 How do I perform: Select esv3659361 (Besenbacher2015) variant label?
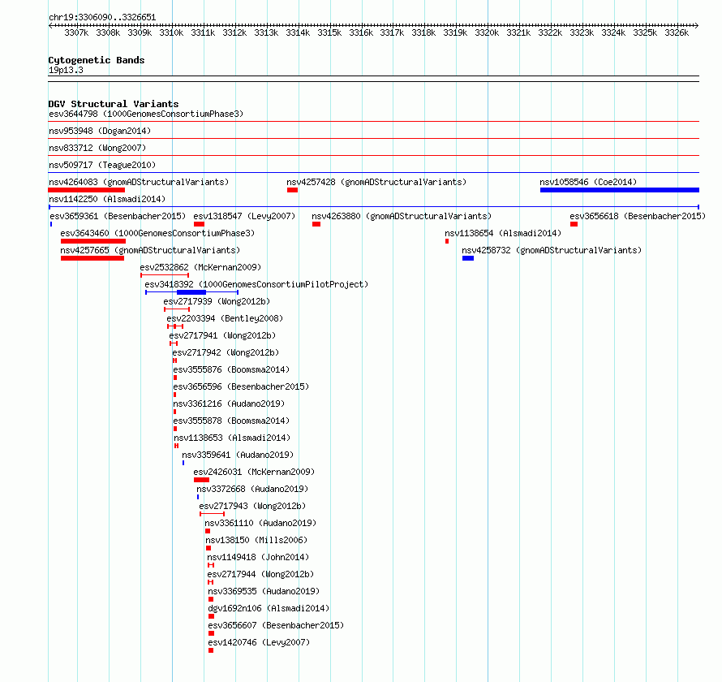[x=118, y=216]
